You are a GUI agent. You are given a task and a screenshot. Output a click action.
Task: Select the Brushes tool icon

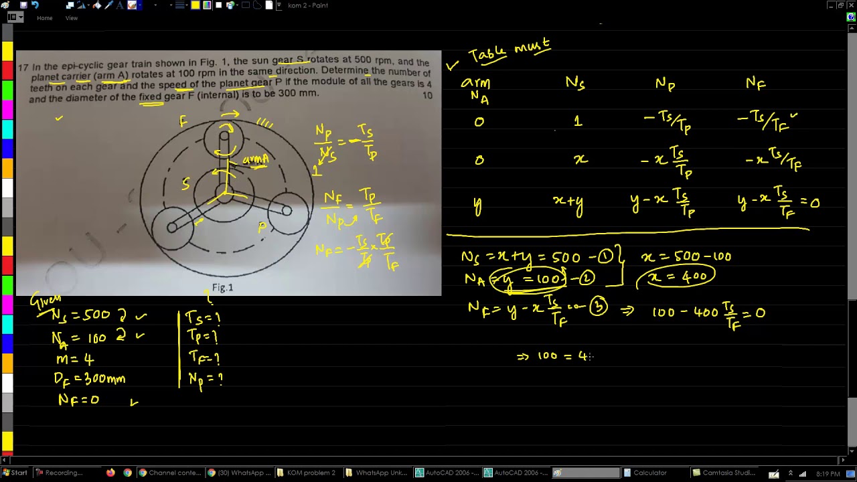(132, 5)
